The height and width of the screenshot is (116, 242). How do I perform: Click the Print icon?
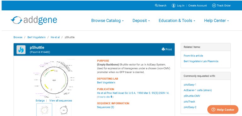click(163, 49)
